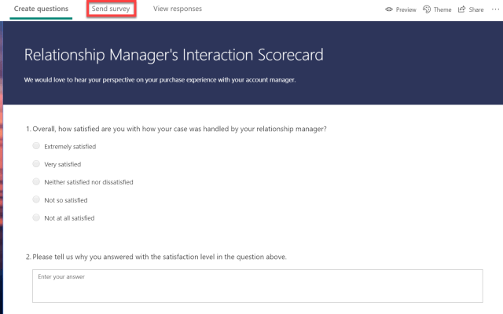Open the Theme palette icon

[427, 9]
